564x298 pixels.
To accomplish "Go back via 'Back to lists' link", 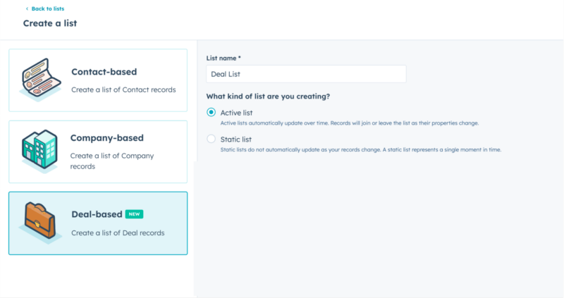I will click(x=48, y=8).
